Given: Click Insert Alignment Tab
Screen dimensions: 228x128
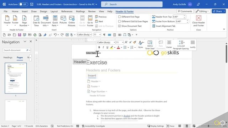Looking at the screenshot, I should point(164,26).
